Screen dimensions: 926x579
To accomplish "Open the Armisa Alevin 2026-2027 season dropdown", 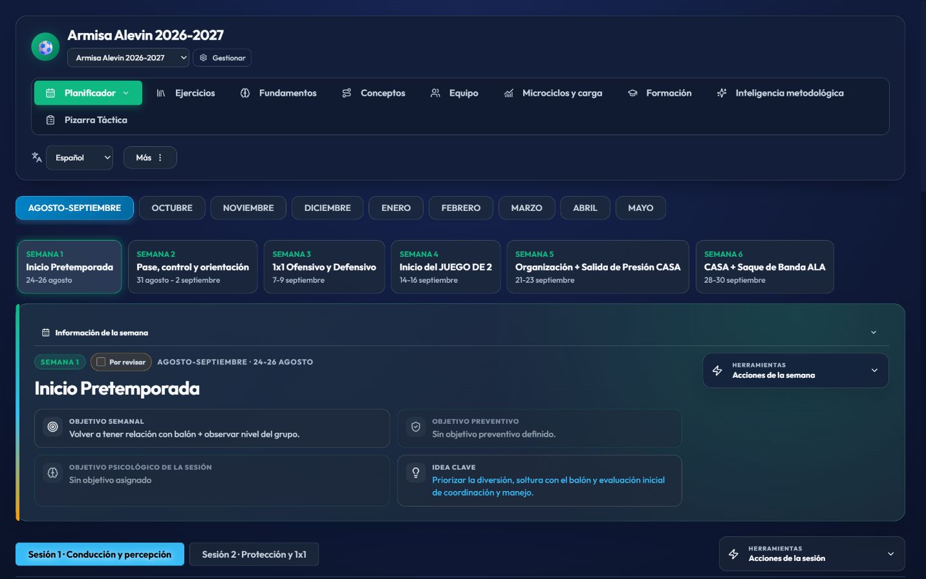I will [x=128, y=58].
